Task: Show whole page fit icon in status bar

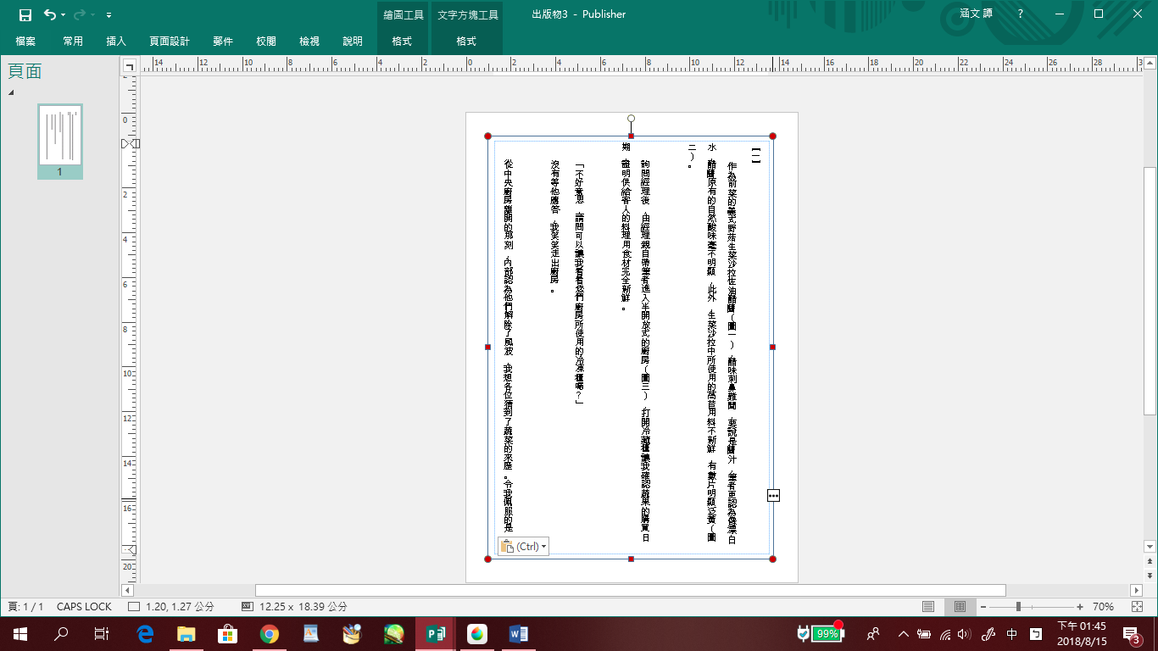Action: 1136,607
